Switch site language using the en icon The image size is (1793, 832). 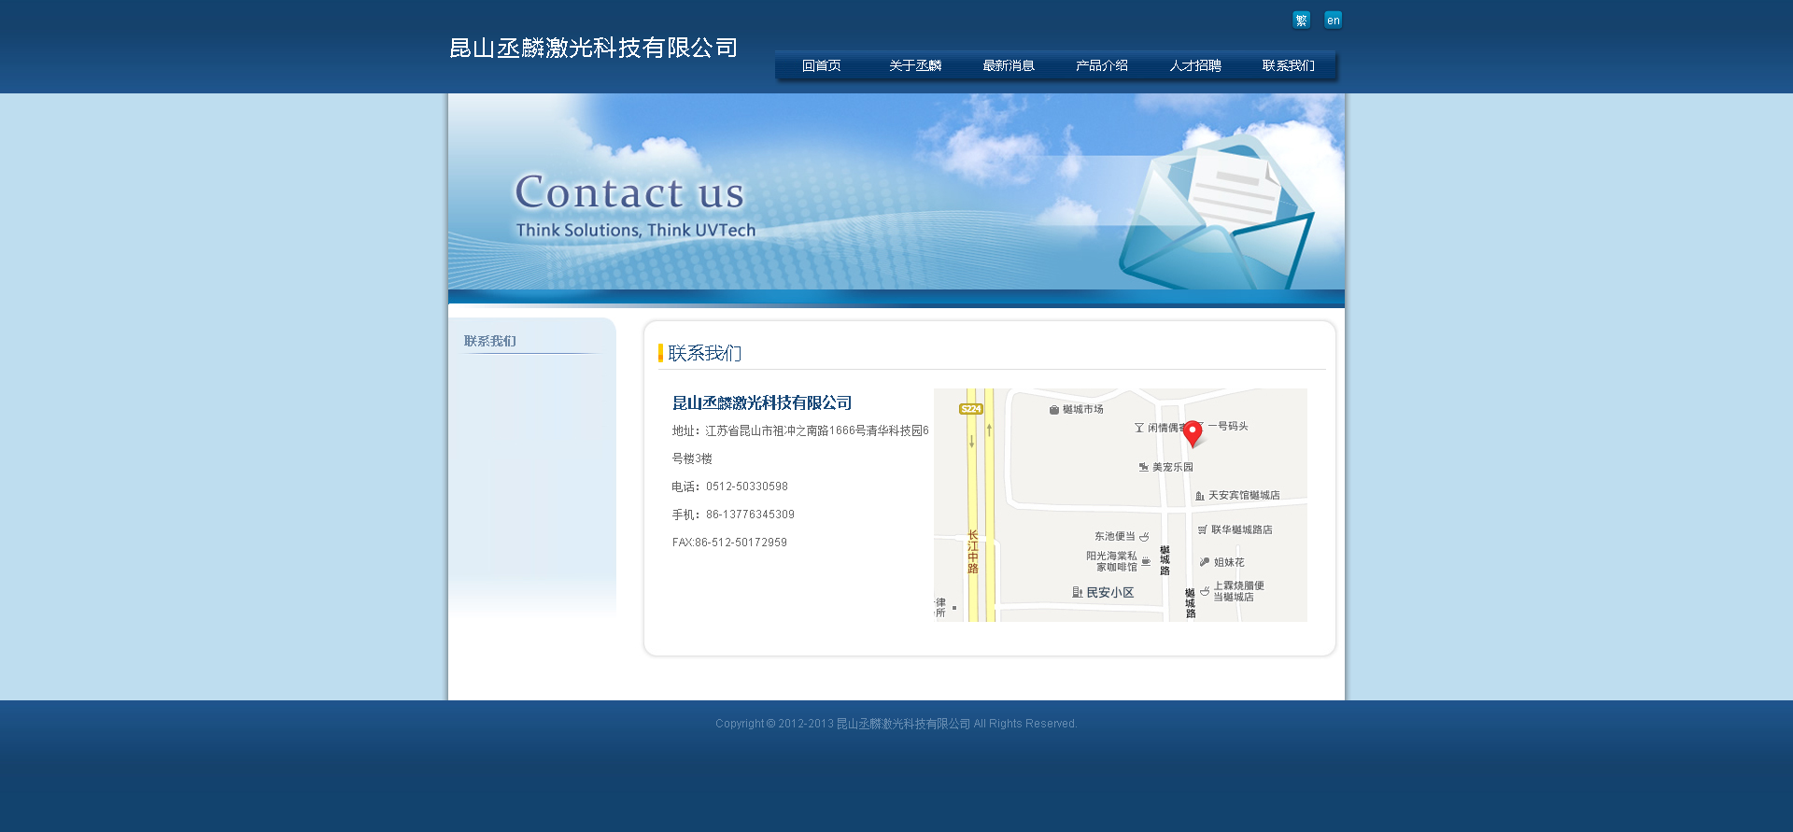click(x=1333, y=21)
